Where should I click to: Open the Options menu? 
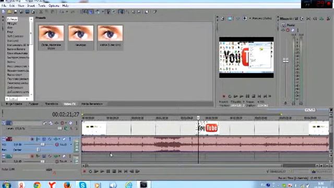pyautogui.click(x=54, y=6)
